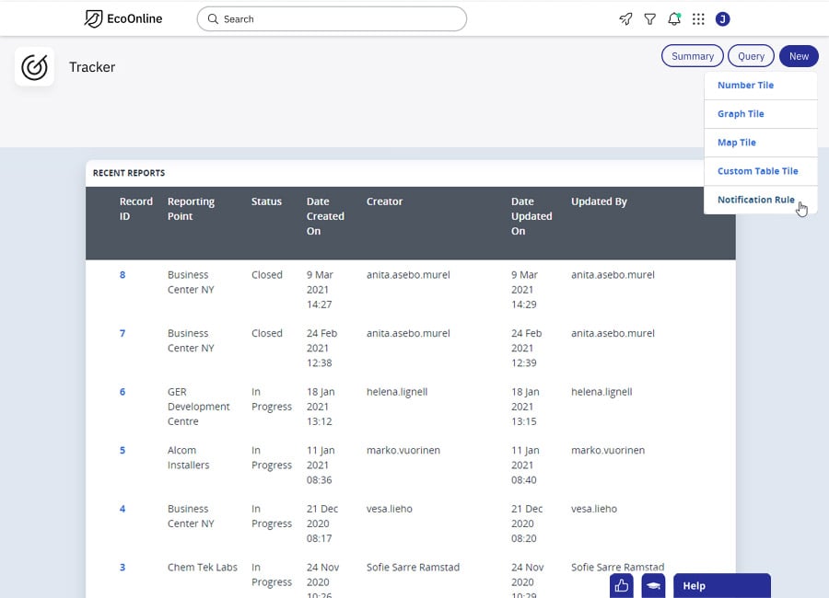Click the rocket icon in top bar
Image resolution: width=829 pixels, height=598 pixels.
pos(625,18)
